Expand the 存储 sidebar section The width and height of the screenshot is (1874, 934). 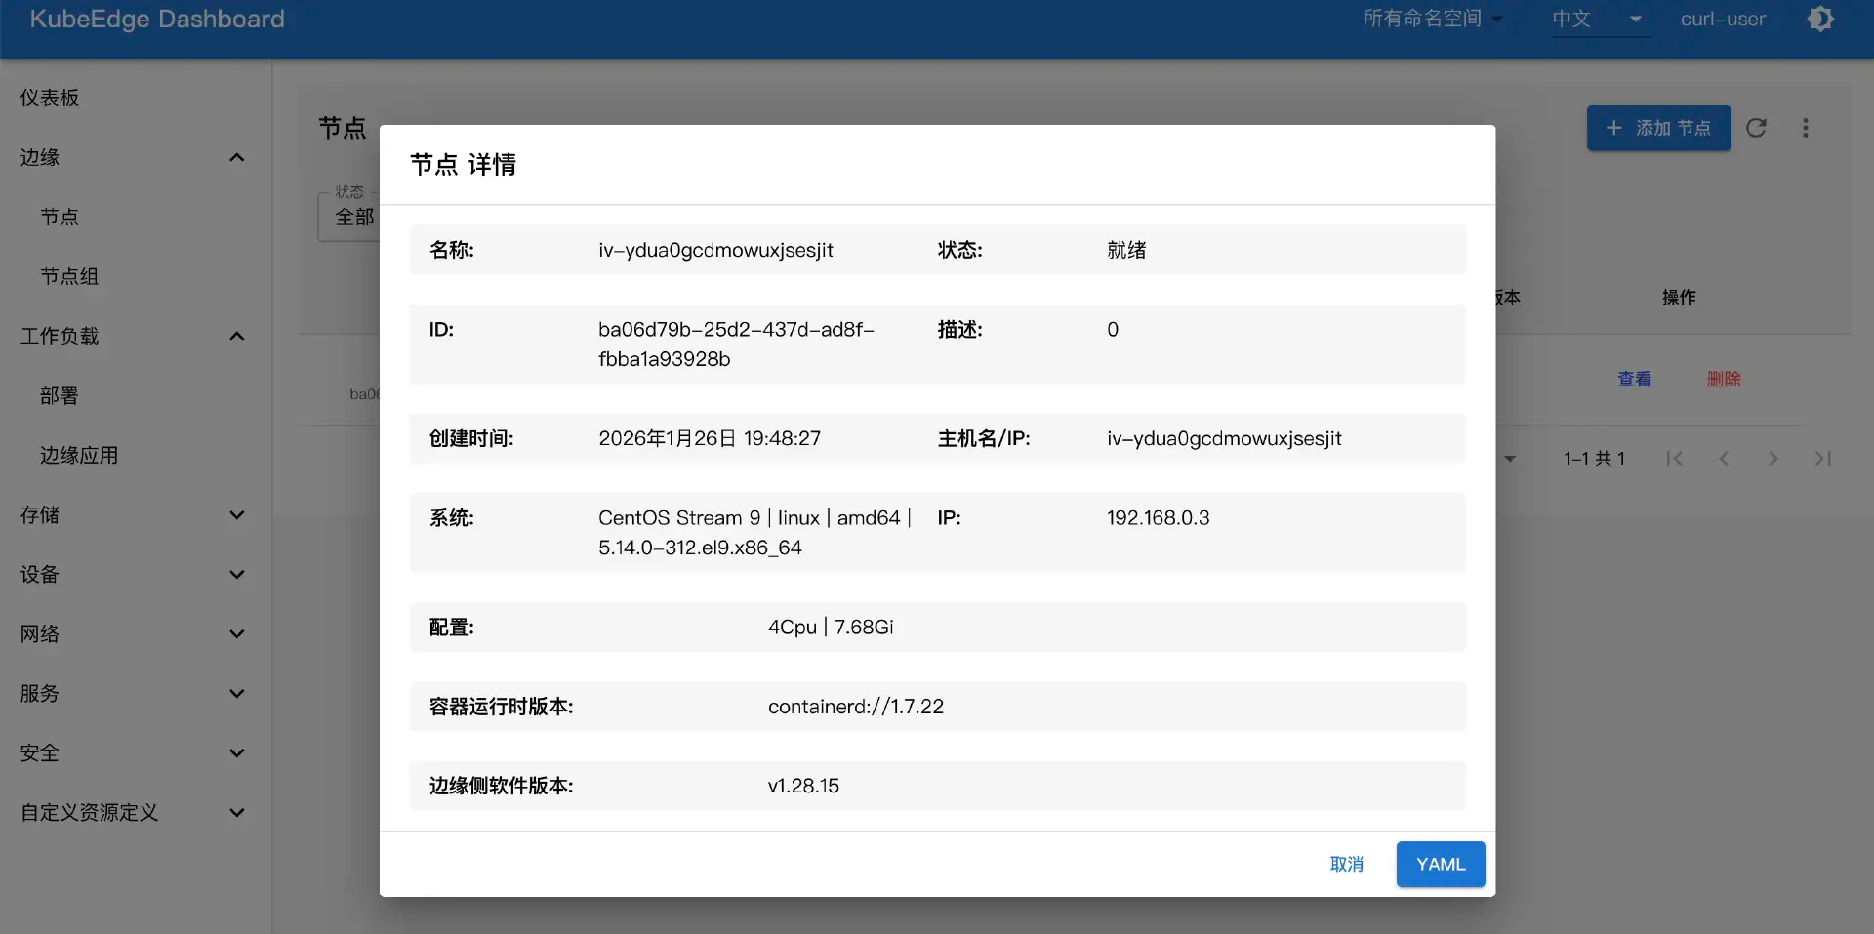point(236,514)
